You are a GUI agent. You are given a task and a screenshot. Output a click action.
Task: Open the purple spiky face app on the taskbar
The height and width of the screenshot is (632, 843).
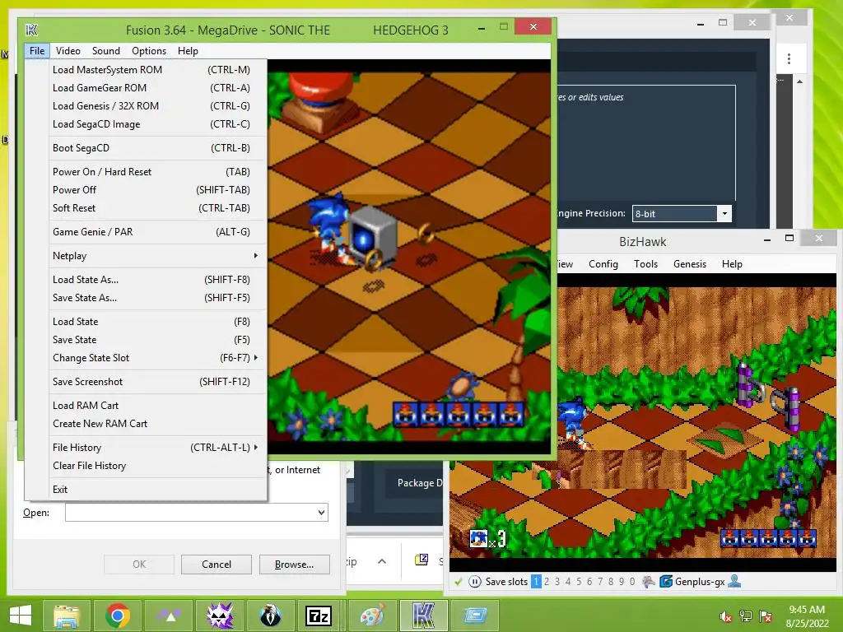219,616
